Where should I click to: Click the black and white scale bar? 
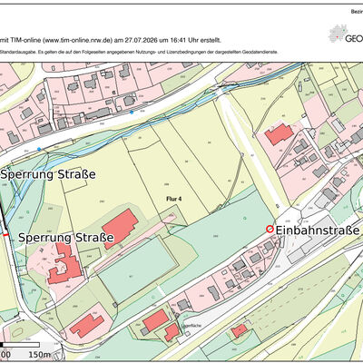coord(20,345)
